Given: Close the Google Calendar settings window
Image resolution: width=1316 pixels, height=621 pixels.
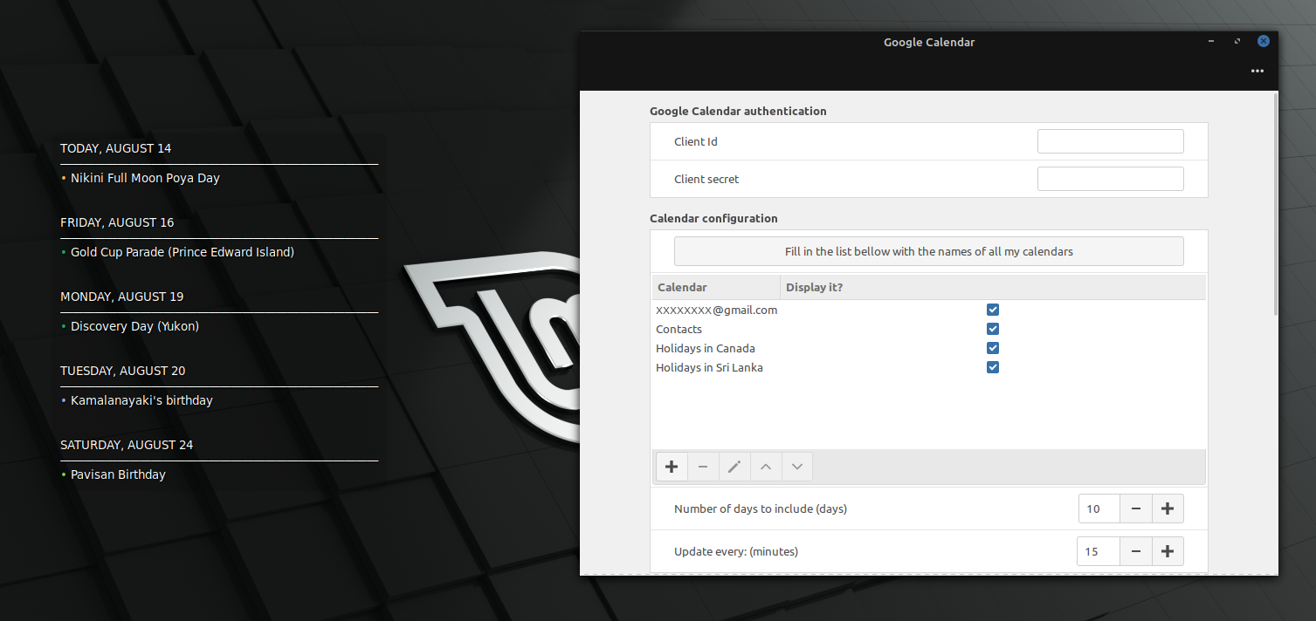Looking at the screenshot, I should tap(1264, 41).
